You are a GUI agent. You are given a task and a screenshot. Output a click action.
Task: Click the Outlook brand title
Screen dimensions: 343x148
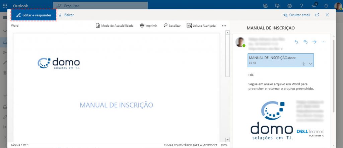[x=20, y=6]
